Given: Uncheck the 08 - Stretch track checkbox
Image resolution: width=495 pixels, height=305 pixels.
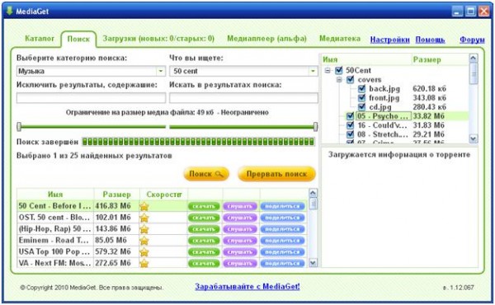Looking at the screenshot, I should [350, 134].
